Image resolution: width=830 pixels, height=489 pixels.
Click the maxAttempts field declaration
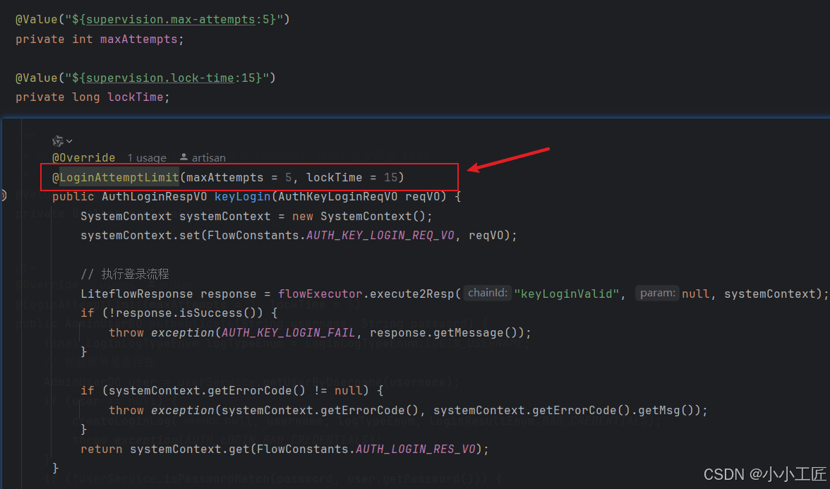pos(138,40)
